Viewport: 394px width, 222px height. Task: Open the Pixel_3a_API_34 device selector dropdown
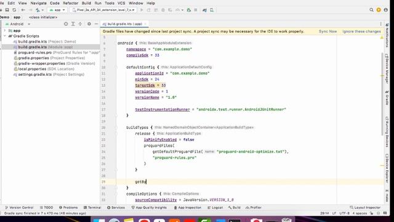[103, 10]
